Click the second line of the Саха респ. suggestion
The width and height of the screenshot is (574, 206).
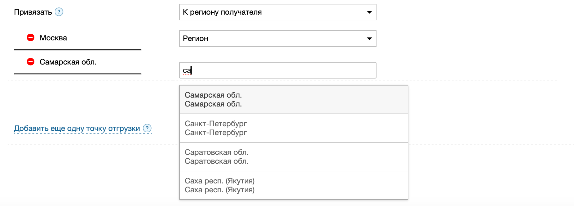click(x=219, y=190)
